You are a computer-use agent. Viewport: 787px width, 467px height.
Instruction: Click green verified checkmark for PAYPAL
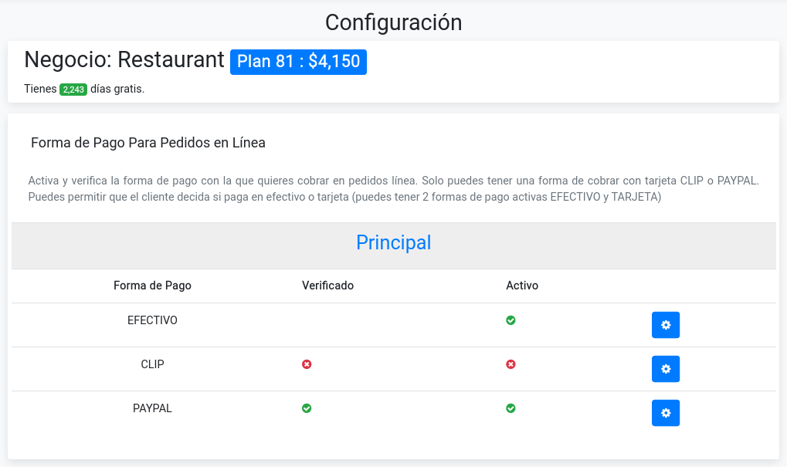307,408
